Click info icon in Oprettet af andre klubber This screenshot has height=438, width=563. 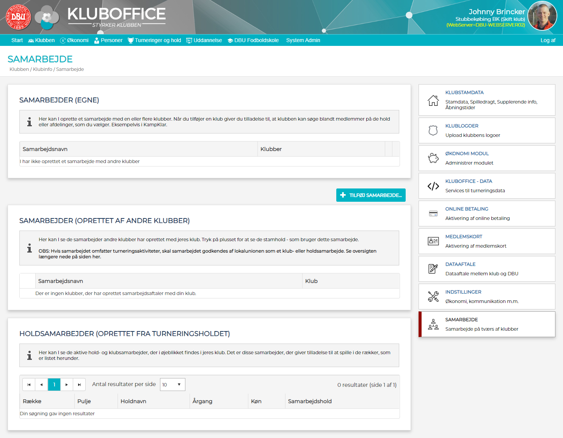pyautogui.click(x=30, y=248)
